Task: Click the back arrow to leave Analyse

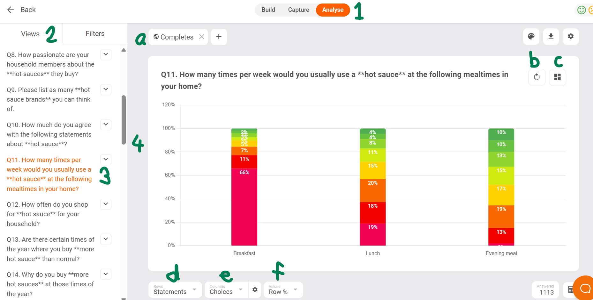Action: [11, 10]
